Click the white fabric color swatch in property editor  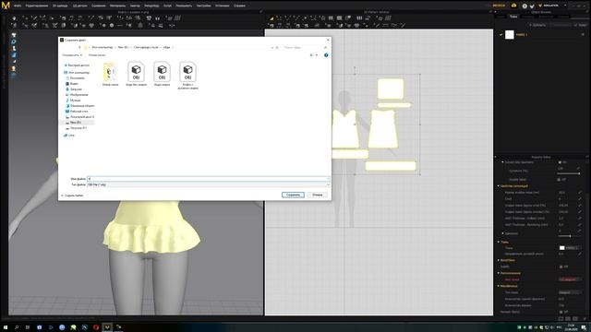[x=562, y=248]
